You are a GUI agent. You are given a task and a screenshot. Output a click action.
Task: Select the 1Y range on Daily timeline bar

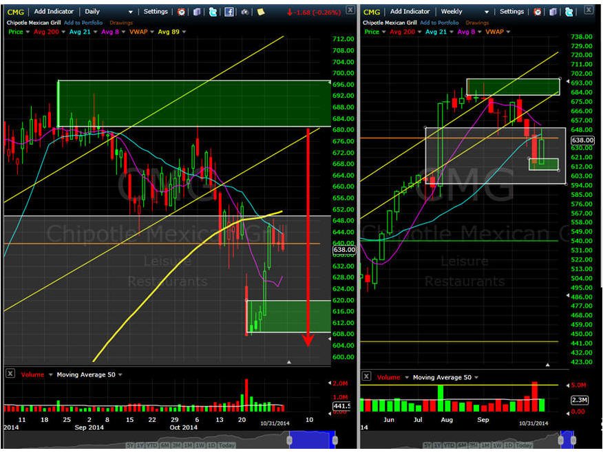pos(140,445)
